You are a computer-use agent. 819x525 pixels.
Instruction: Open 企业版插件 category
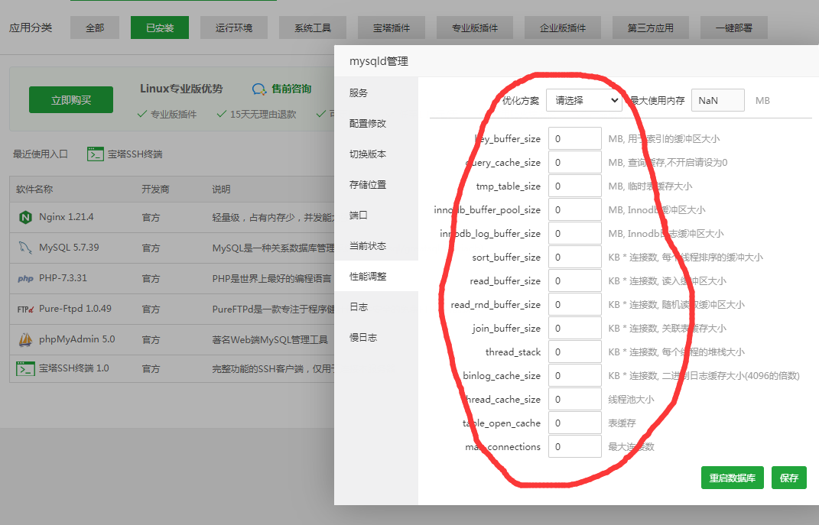[563, 28]
